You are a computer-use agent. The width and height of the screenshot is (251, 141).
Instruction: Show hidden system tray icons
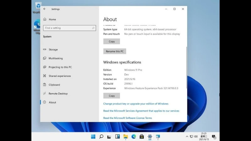tap(187, 137)
